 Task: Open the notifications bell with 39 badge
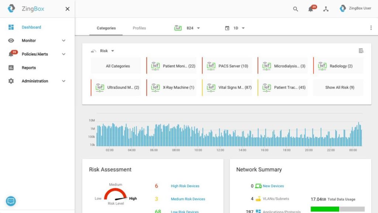point(311,9)
